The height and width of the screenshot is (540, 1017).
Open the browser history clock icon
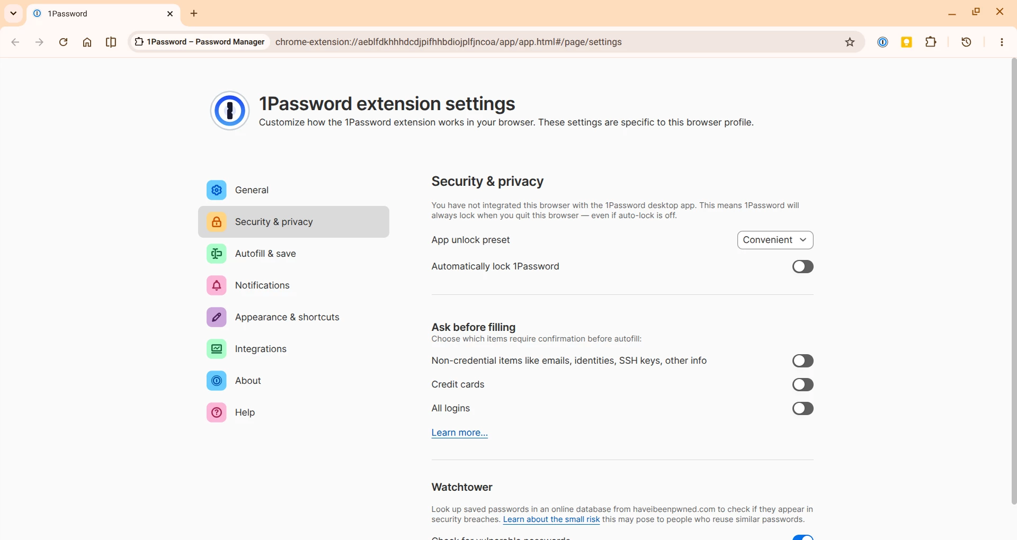(967, 42)
